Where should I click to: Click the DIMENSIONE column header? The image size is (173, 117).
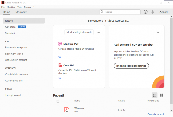pyautogui.click(x=153, y=101)
